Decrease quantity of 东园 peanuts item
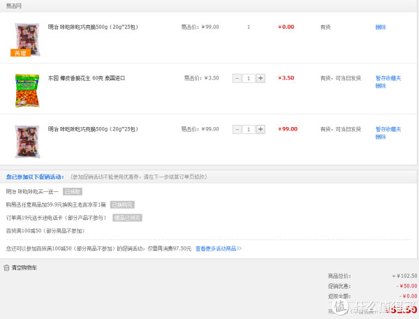Viewport: 419px width, 319px height. tap(237, 78)
